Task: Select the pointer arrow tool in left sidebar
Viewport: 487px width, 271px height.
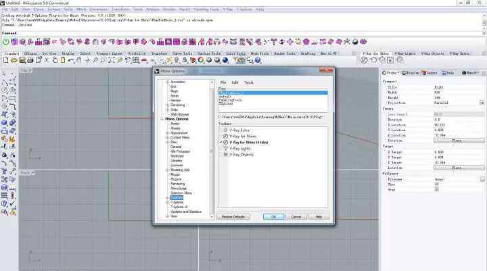Action: [4, 74]
